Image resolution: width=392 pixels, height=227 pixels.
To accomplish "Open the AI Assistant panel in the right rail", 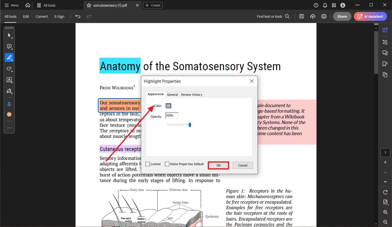I will tap(385, 30).
